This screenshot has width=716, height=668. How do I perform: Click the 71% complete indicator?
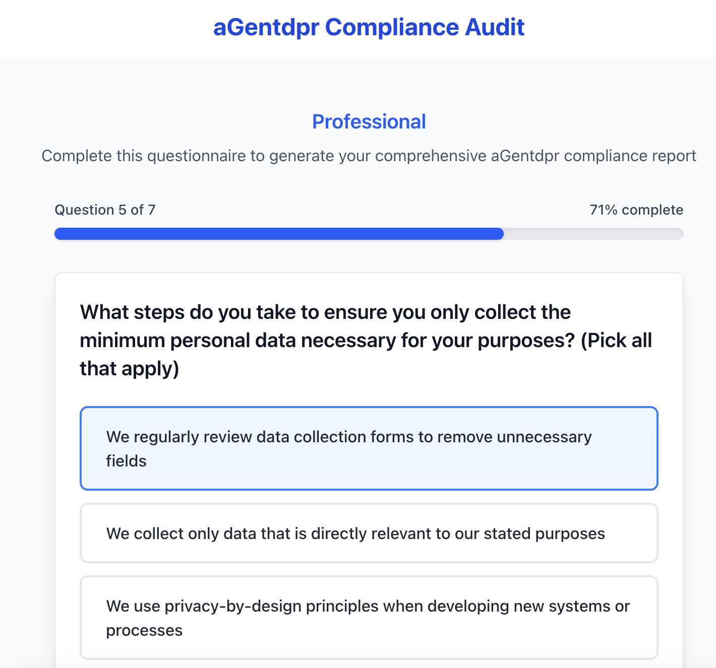click(636, 210)
